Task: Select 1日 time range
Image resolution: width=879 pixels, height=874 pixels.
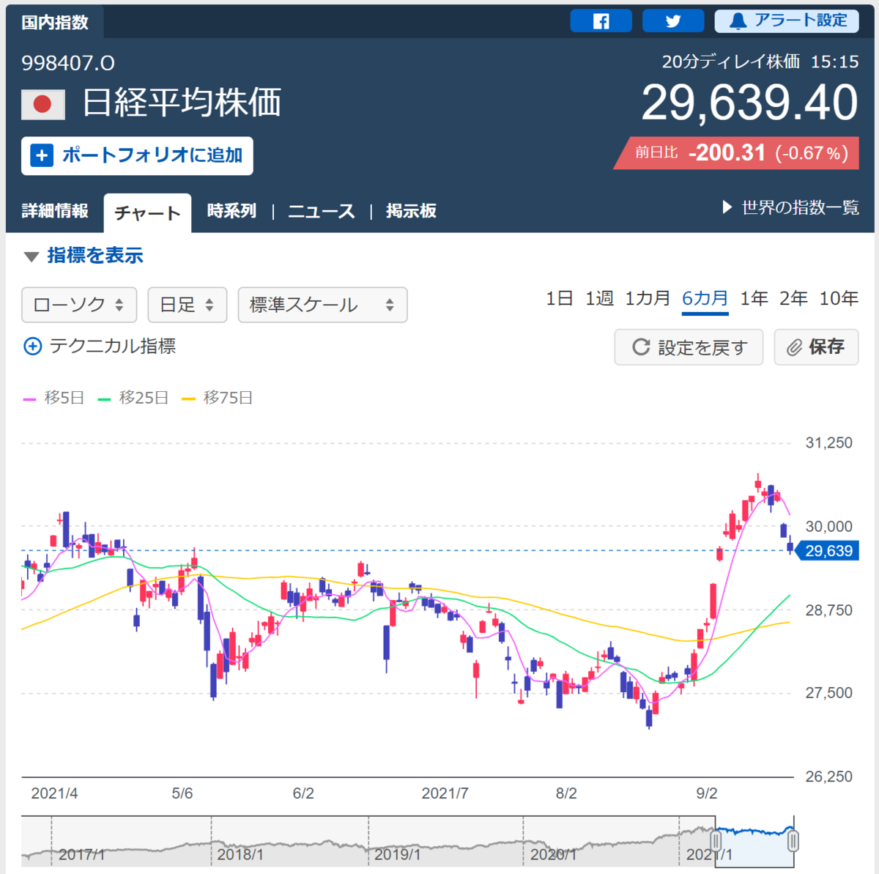Action: pos(559,298)
